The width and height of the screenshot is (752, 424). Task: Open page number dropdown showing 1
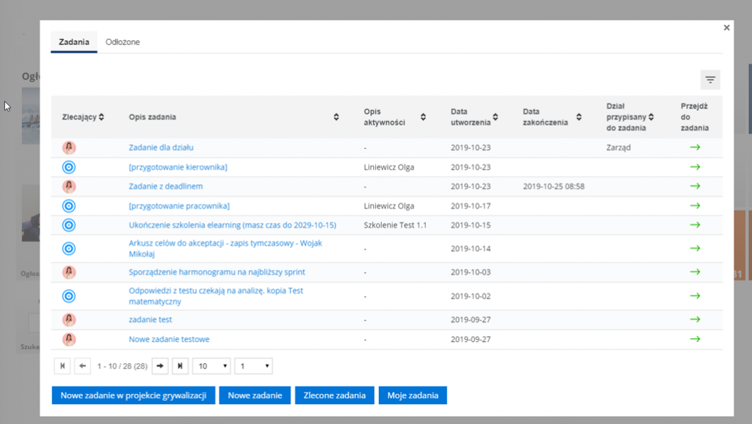(253, 366)
